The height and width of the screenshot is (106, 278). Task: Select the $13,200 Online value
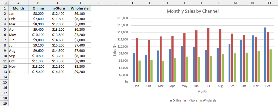tap(38, 67)
